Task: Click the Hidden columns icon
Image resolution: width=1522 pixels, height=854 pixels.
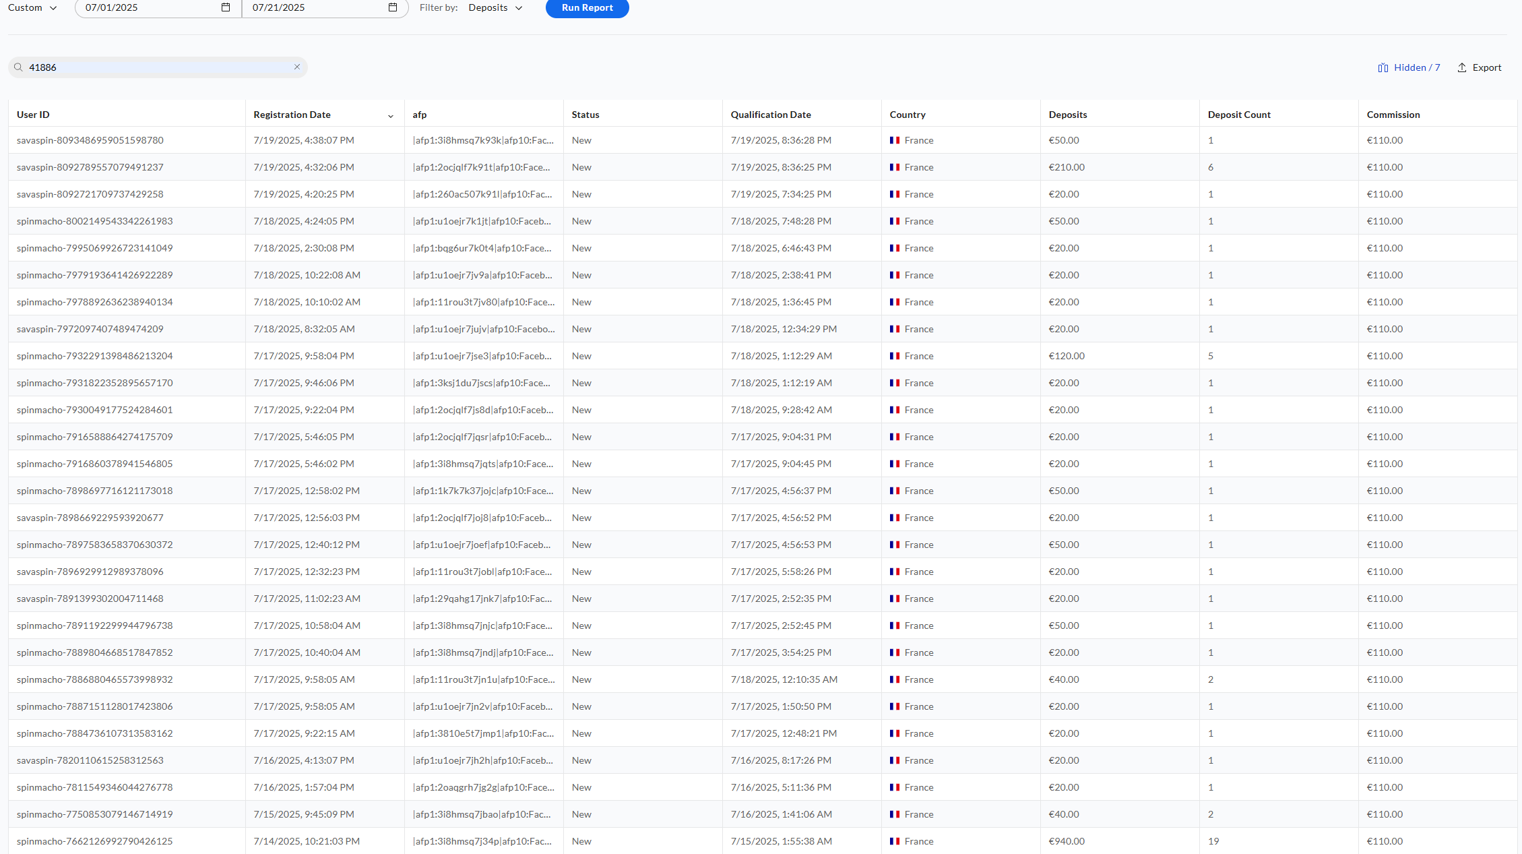Action: [1383, 67]
